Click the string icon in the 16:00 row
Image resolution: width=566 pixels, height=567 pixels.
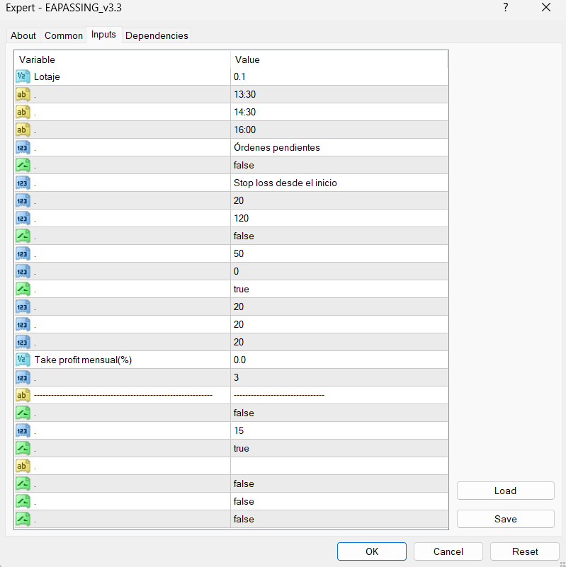23,130
